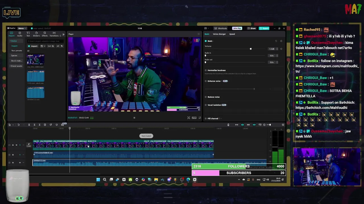Click the timeline zoom-out magnifier icon
364x204 pixels.
pyautogui.click(x=264, y=125)
